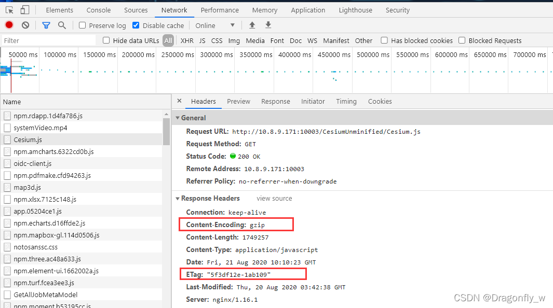Select file icon next to systemVideo.mp4
553x308 pixels.
click(x=7, y=128)
